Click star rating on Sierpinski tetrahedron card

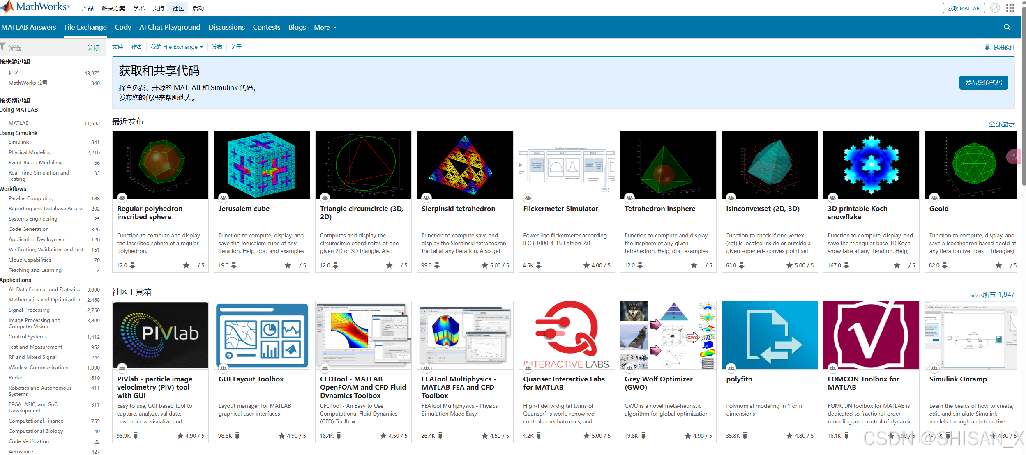(495, 265)
